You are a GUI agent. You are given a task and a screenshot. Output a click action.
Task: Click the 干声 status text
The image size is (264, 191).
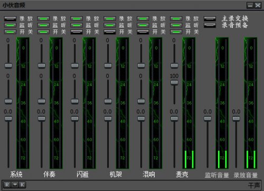[x=254, y=185]
